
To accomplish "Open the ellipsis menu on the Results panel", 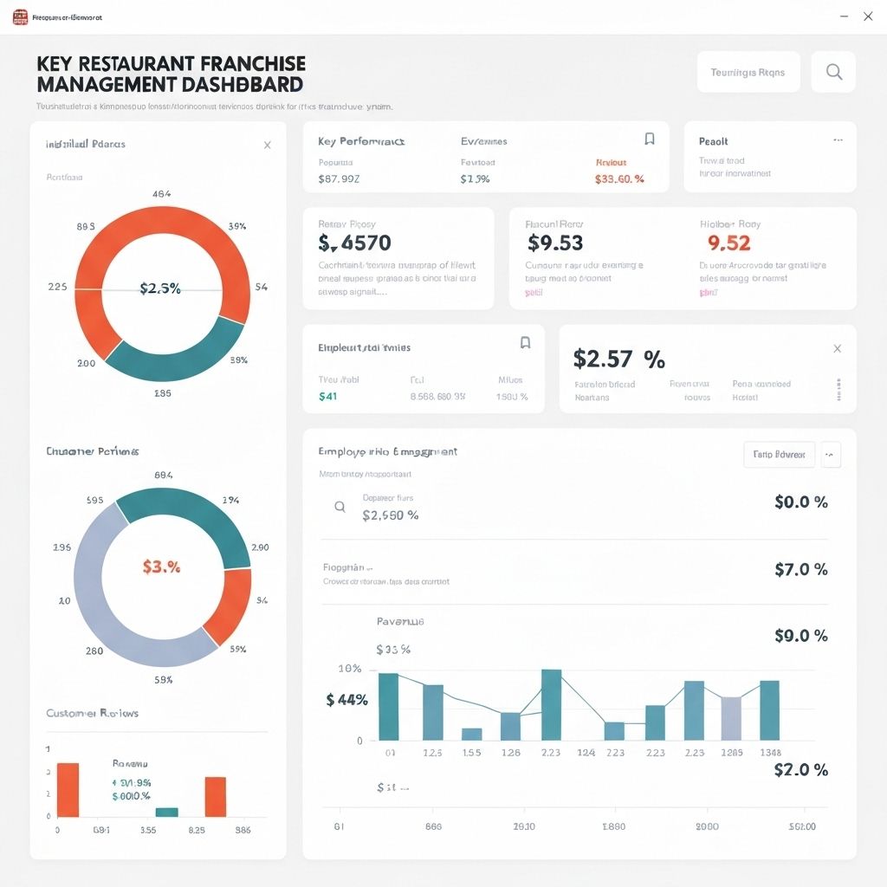I will 837,139.
